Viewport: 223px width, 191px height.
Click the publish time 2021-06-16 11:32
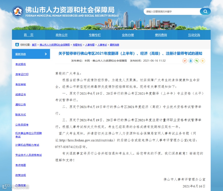point(154,61)
